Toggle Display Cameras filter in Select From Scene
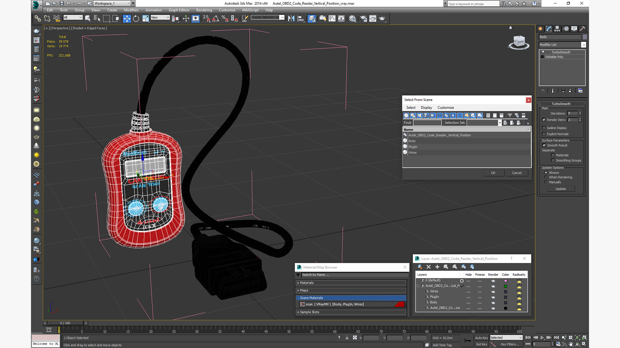Image resolution: width=620 pixels, height=348 pixels. click(x=426, y=115)
